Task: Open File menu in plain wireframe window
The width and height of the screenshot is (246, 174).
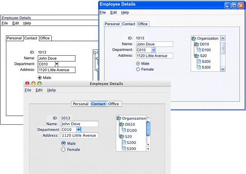Action: [4, 23]
